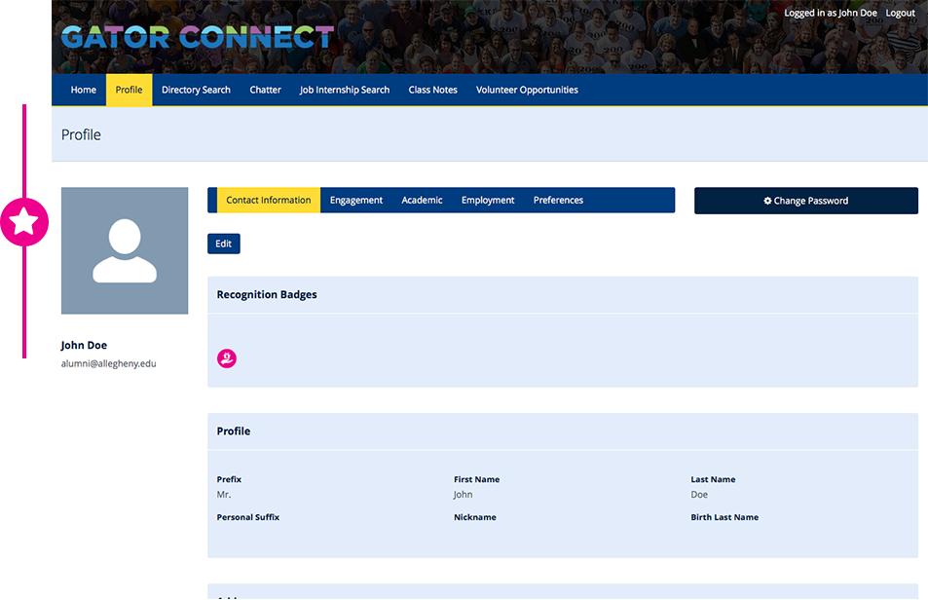Open the Class Notes page
Image resolution: width=928 pixels, height=600 pixels.
coord(432,90)
